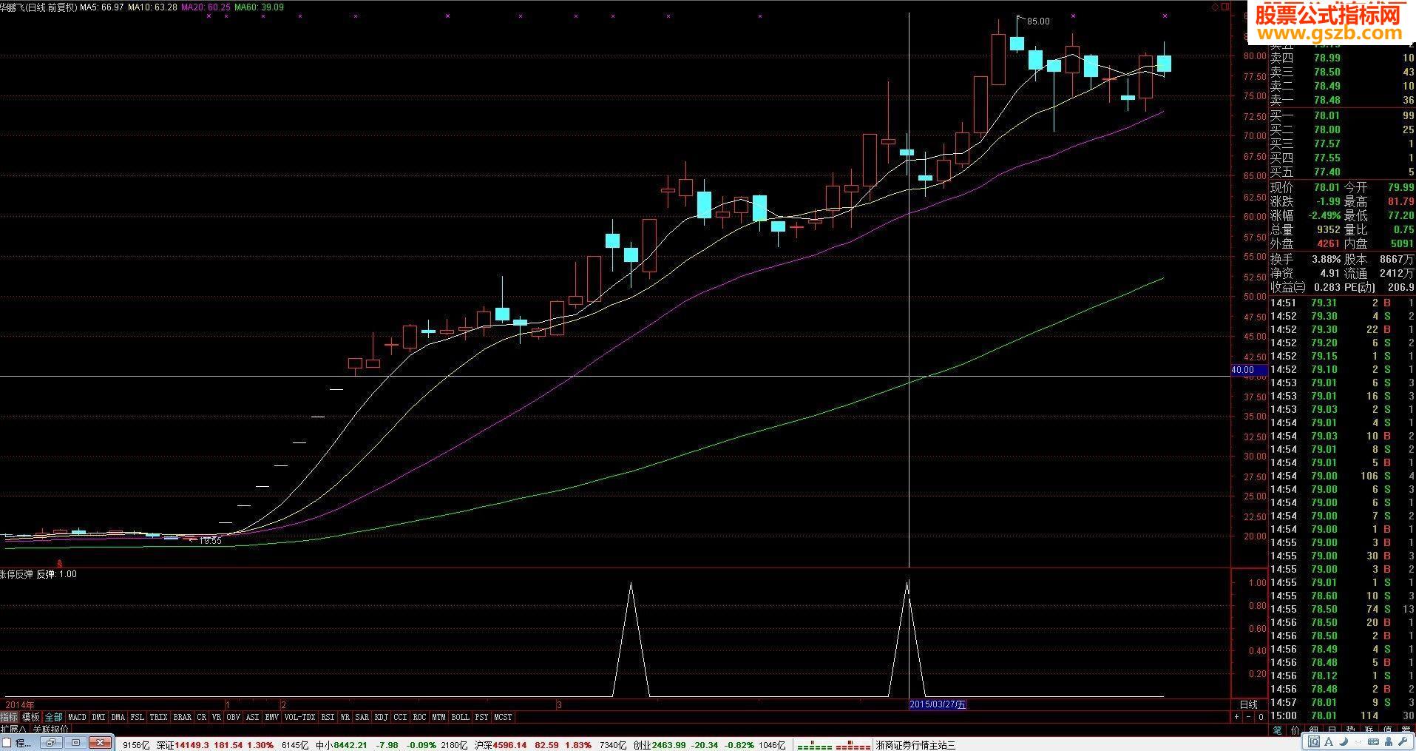Apply the FSL indicator
This screenshot has width=1416, height=751.
point(138,717)
